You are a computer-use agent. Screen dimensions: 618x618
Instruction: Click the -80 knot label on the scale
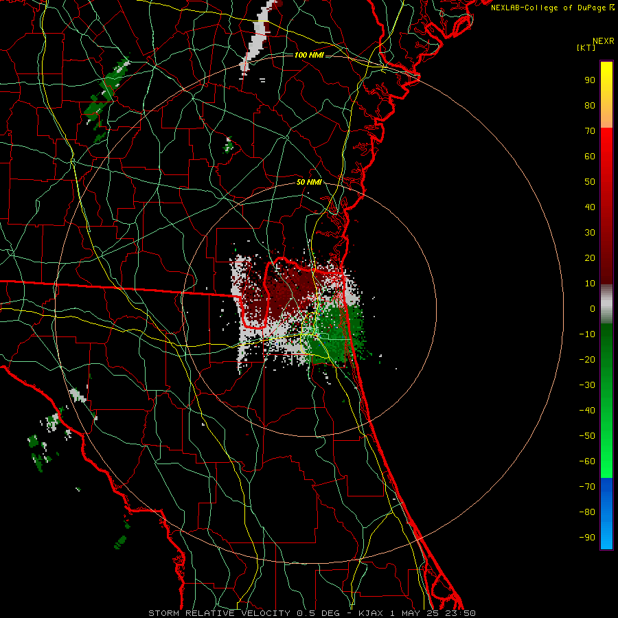pos(587,512)
